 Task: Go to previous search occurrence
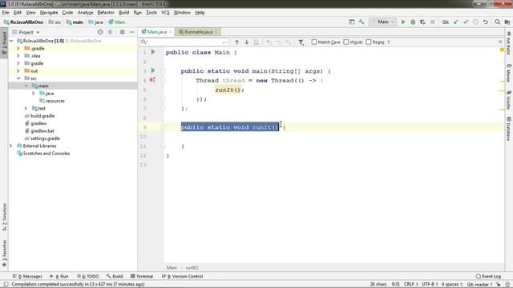(x=237, y=42)
